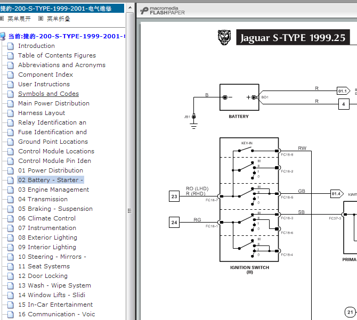The image size is (357, 320).
Task: Open Control Module Pin Iden entry
Action: (55, 161)
